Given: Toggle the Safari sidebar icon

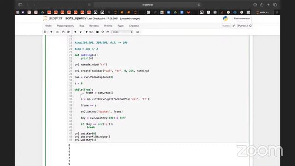Looking at the screenshot, I should point(20,5).
